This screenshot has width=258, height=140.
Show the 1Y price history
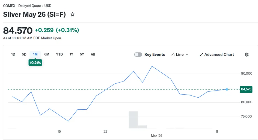click(x=71, y=54)
